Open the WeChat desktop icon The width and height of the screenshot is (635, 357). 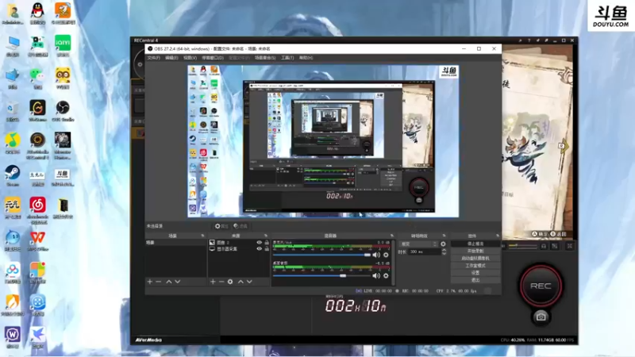pyautogui.click(x=37, y=78)
